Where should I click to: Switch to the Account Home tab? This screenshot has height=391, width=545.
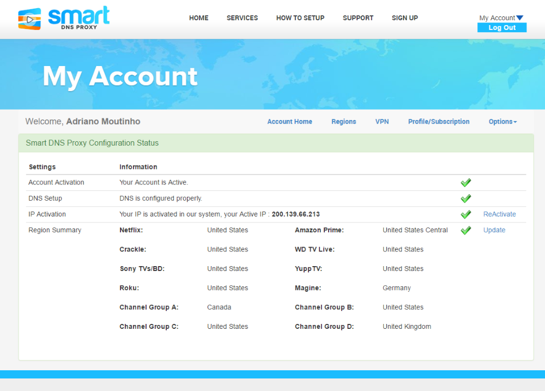coord(289,122)
